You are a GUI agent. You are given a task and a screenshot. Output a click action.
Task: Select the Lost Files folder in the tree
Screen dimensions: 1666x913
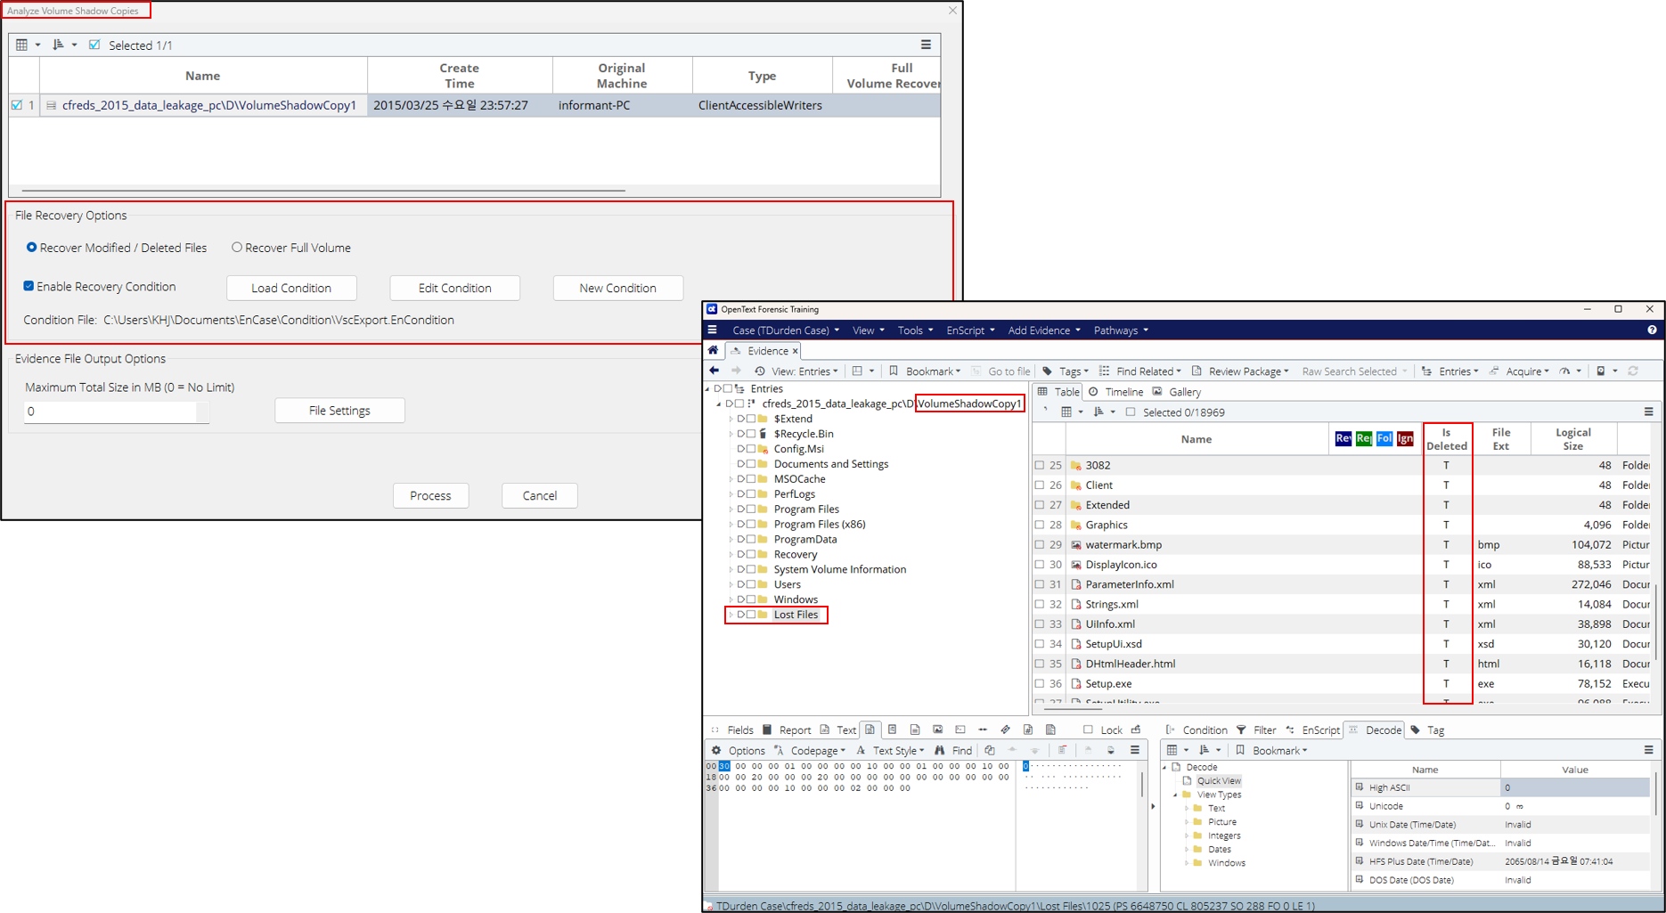click(x=795, y=615)
